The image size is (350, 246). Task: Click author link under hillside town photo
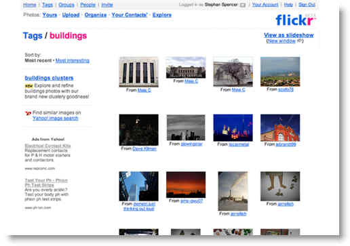point(286,89)
